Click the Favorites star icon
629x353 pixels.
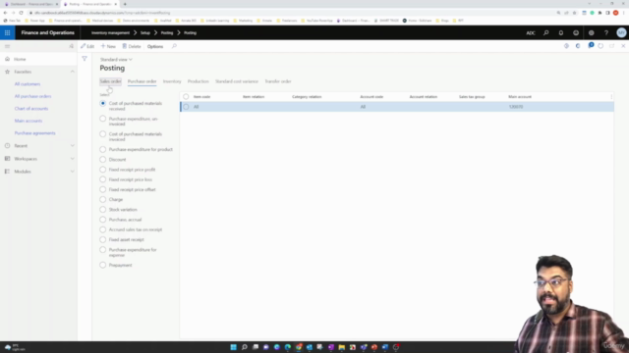pyautogui.click(x=7, y=72)
